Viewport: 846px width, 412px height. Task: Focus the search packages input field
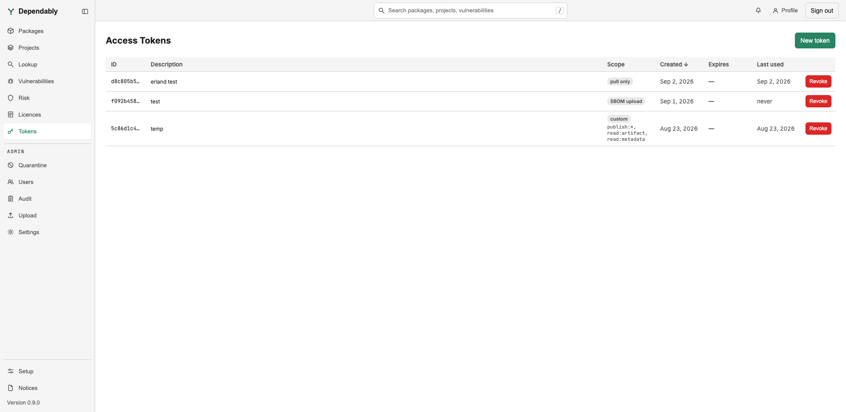click(470, 11)
